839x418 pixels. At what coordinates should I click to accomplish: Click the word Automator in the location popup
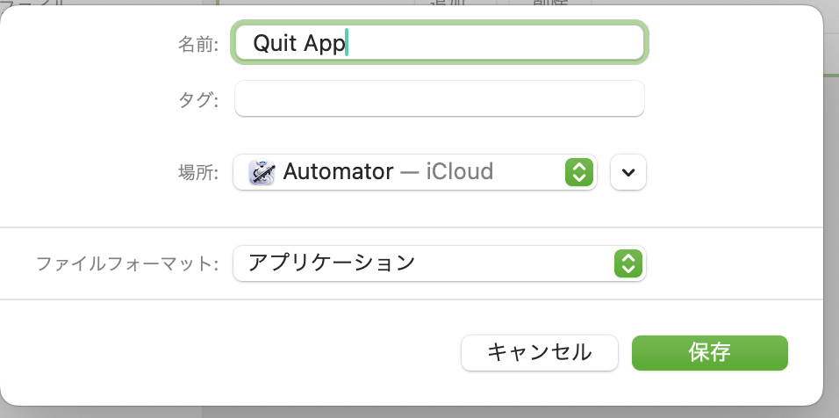click(338, 172)
